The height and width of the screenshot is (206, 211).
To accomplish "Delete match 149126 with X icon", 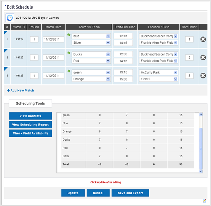I will (203, 76).
